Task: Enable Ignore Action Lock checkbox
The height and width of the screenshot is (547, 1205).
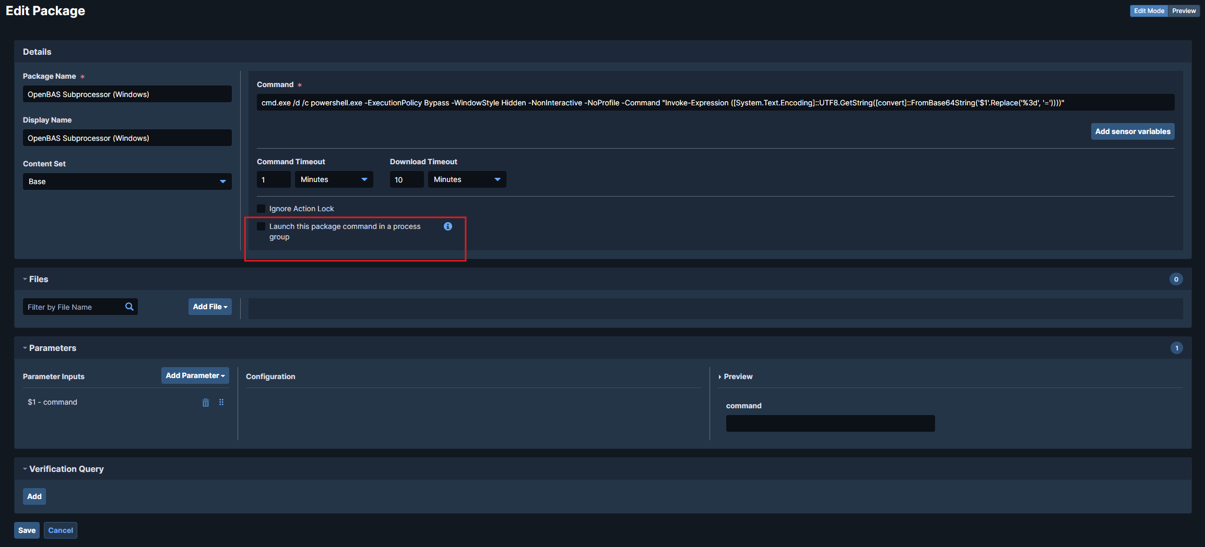Action: (261, 209)
